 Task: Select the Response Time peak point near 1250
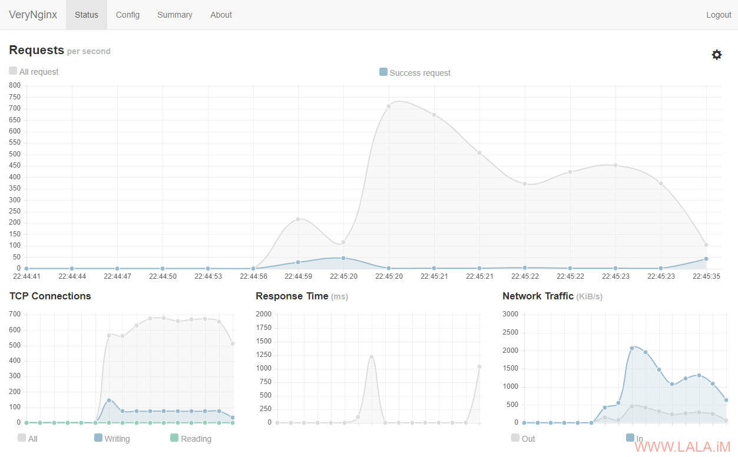click(x=372, y=356)
